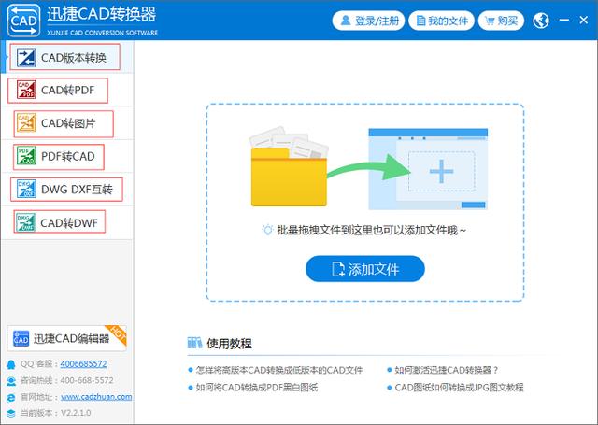Open tutorial 如何激活迅捷CAD转换器？
The height and width of the screenshot is (425, 598).
point(447,370)
